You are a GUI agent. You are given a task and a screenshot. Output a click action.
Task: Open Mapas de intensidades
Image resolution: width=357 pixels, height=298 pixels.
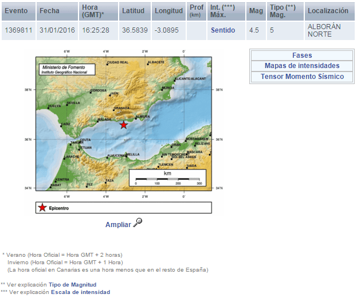[302, 66]
